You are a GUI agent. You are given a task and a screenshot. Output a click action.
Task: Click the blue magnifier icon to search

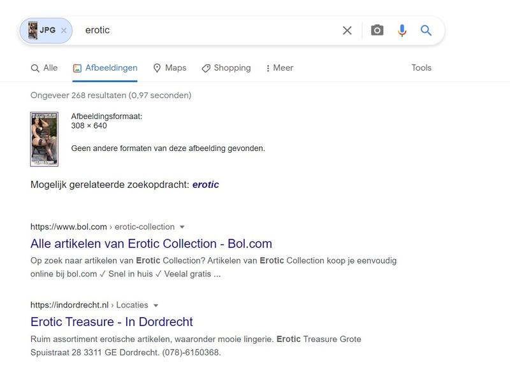click(x=426, y=30)
